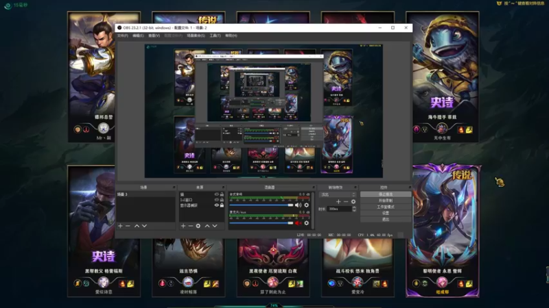Move source down in Sources panel
The height and width of the screenshot is (308, 549).
pos(215,226)
